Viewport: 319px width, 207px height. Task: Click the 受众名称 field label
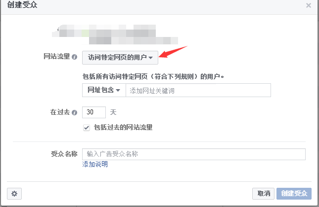point(64,154)
